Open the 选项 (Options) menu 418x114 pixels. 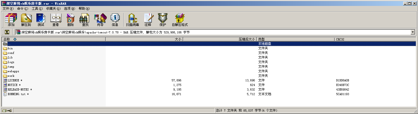(x=69, y=9)
